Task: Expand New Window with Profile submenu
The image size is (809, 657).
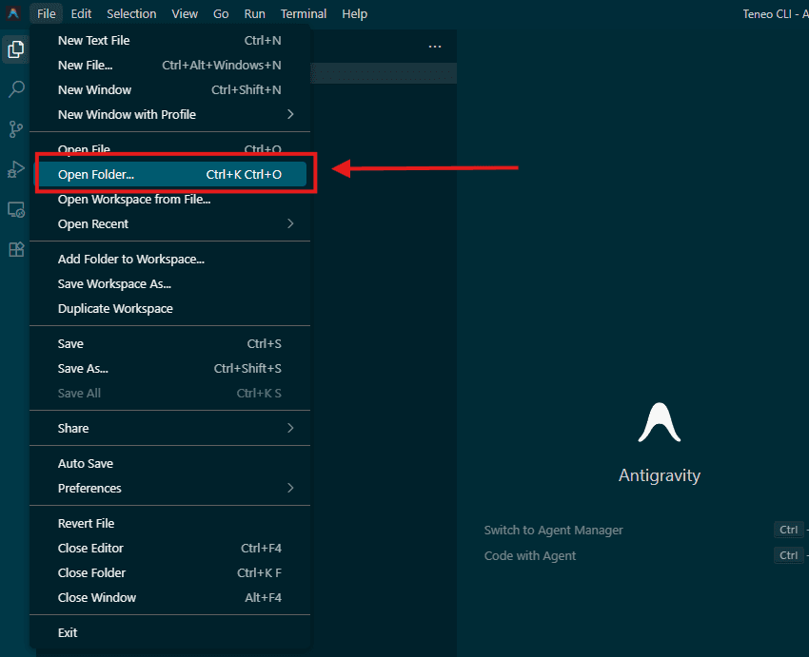Action: pyautogui.click(x=169, y=114)
